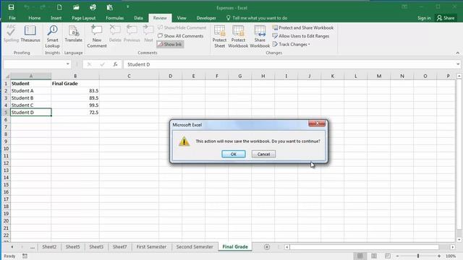Image resolution: width=463 pixels, height=260 pixels.
Task: Click the Page Break Preview icon in status bar
Action: [x=388, y=256]
